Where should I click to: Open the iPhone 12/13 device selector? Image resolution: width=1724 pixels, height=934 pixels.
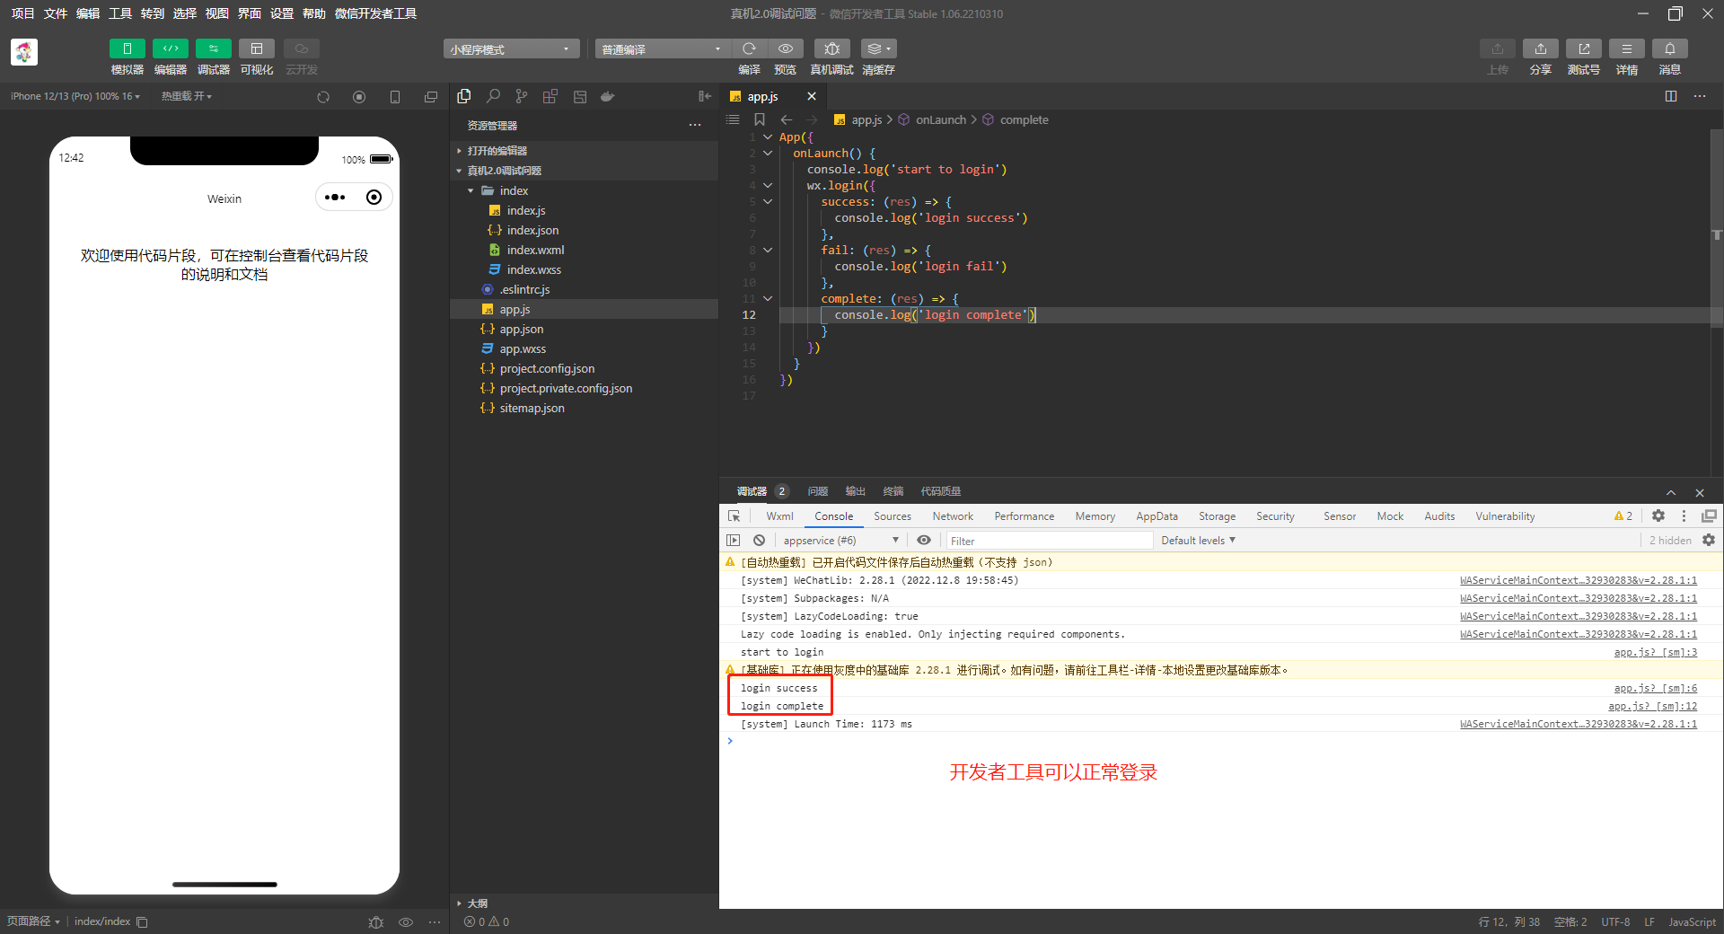pyautogui.click(x=75, y=96)
